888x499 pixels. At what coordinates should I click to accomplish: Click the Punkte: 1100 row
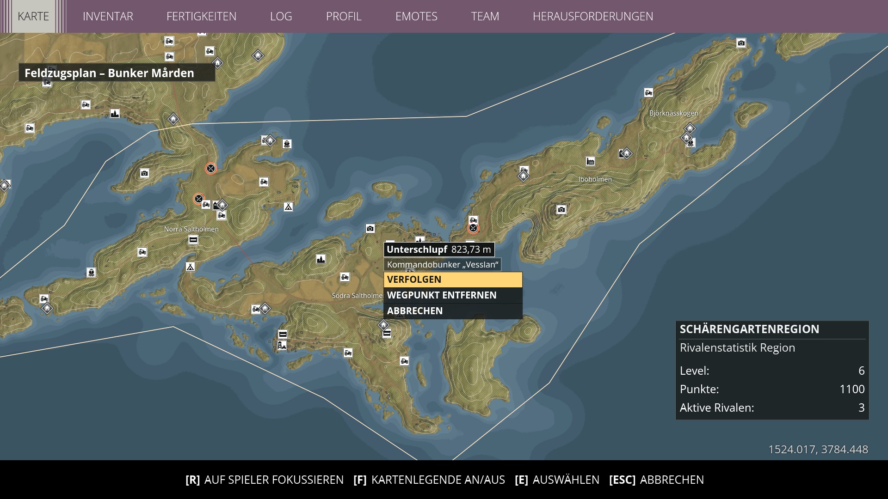[772, 389]
